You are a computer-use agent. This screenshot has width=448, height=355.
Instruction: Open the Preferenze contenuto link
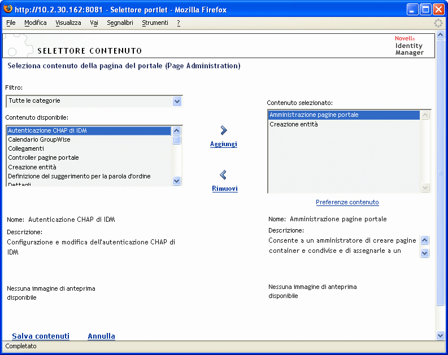pos(347,202)
